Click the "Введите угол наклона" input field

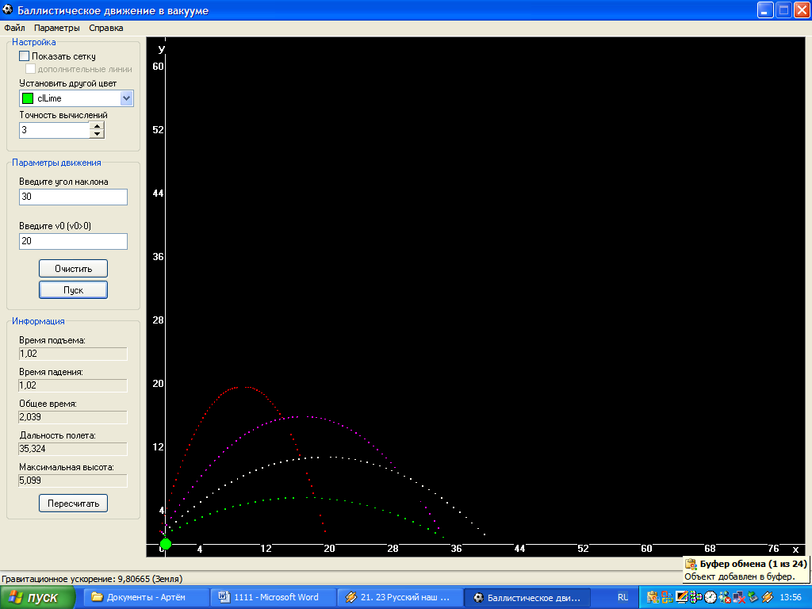click(73, 197)
